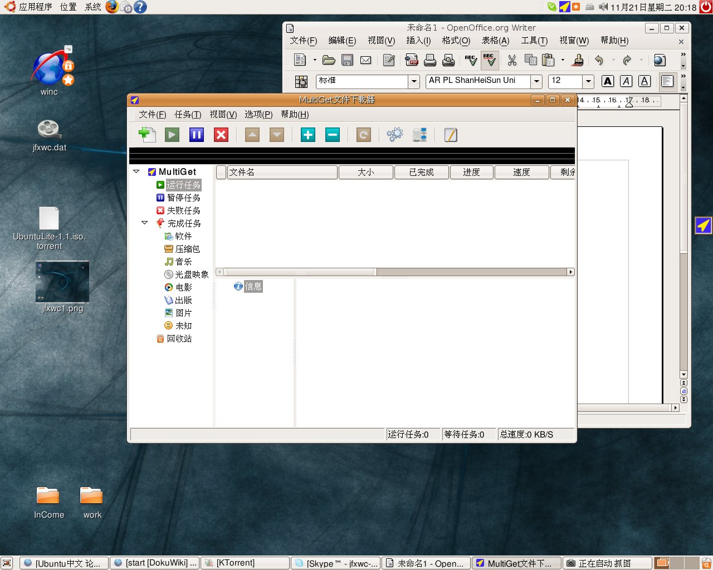
Task: Open the New document dropdown arrow in Writer
Action: click(x=315, y=60)
